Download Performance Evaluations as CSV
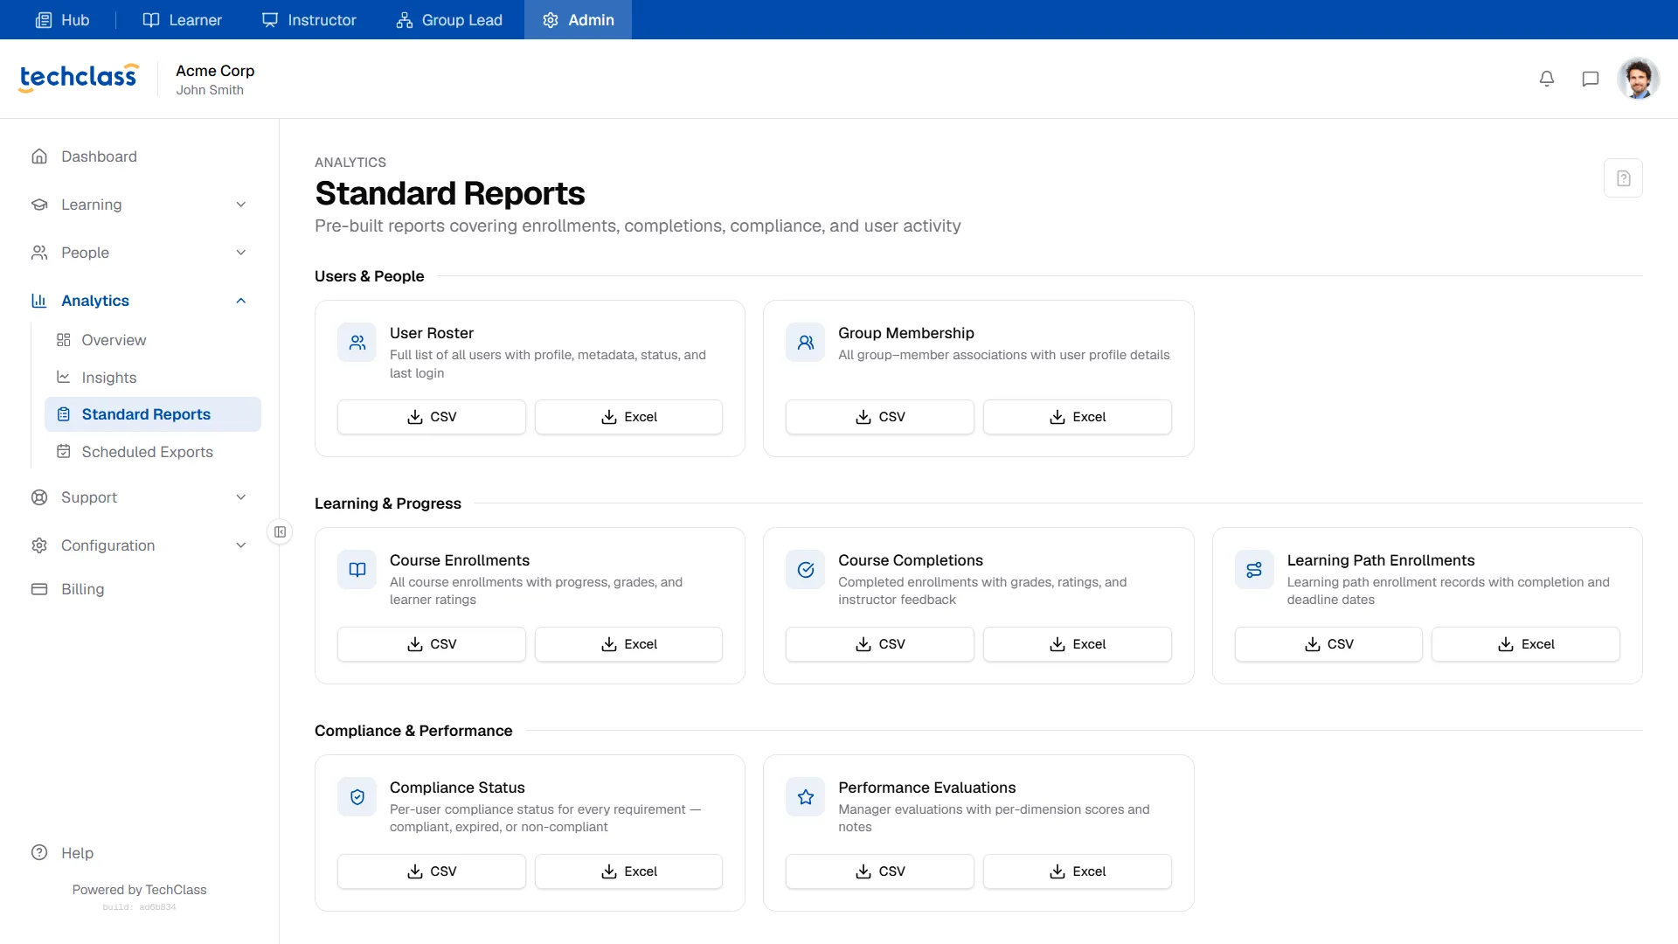 tap(880, 871)
